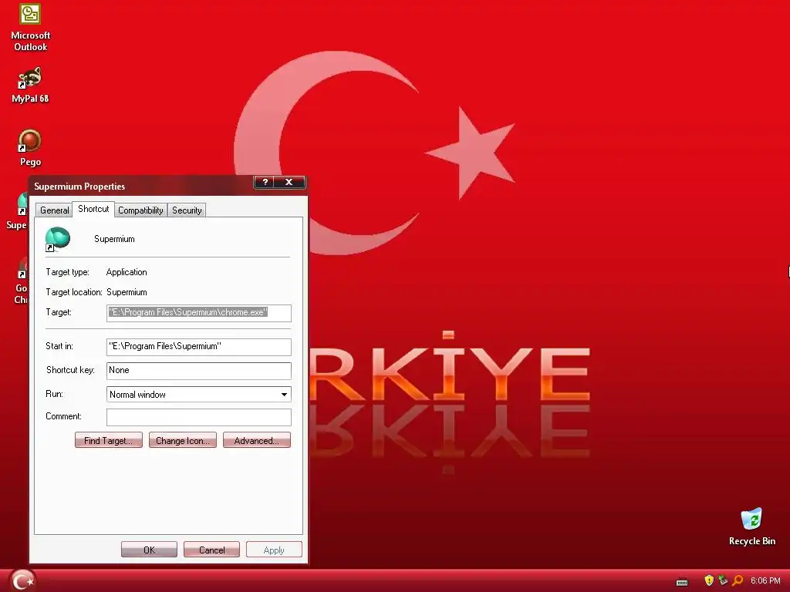Viewport: 790px width, 592px height.
Task: Click the Supermium name beside the shortcut icon
Action: [x=114, y=239]
